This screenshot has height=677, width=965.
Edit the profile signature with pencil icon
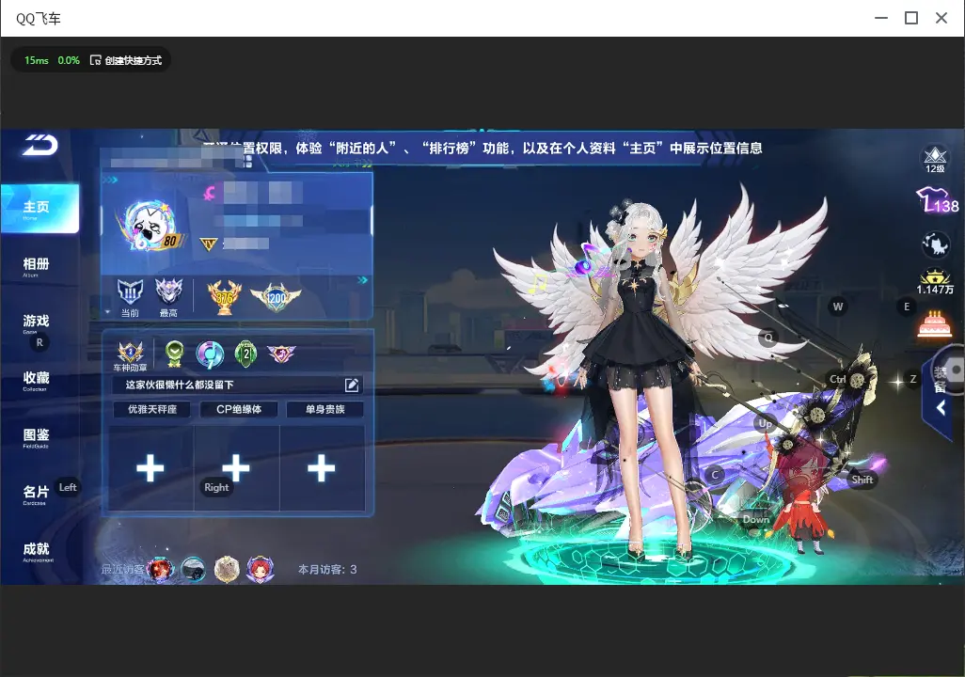point(352,386)
